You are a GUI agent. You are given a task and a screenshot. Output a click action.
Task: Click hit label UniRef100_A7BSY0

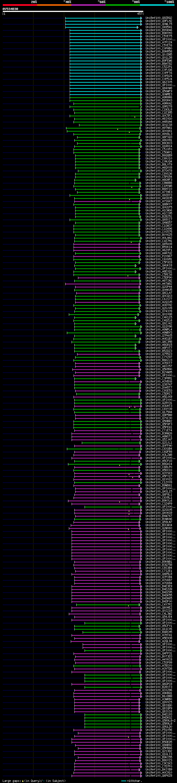(159, 666)
